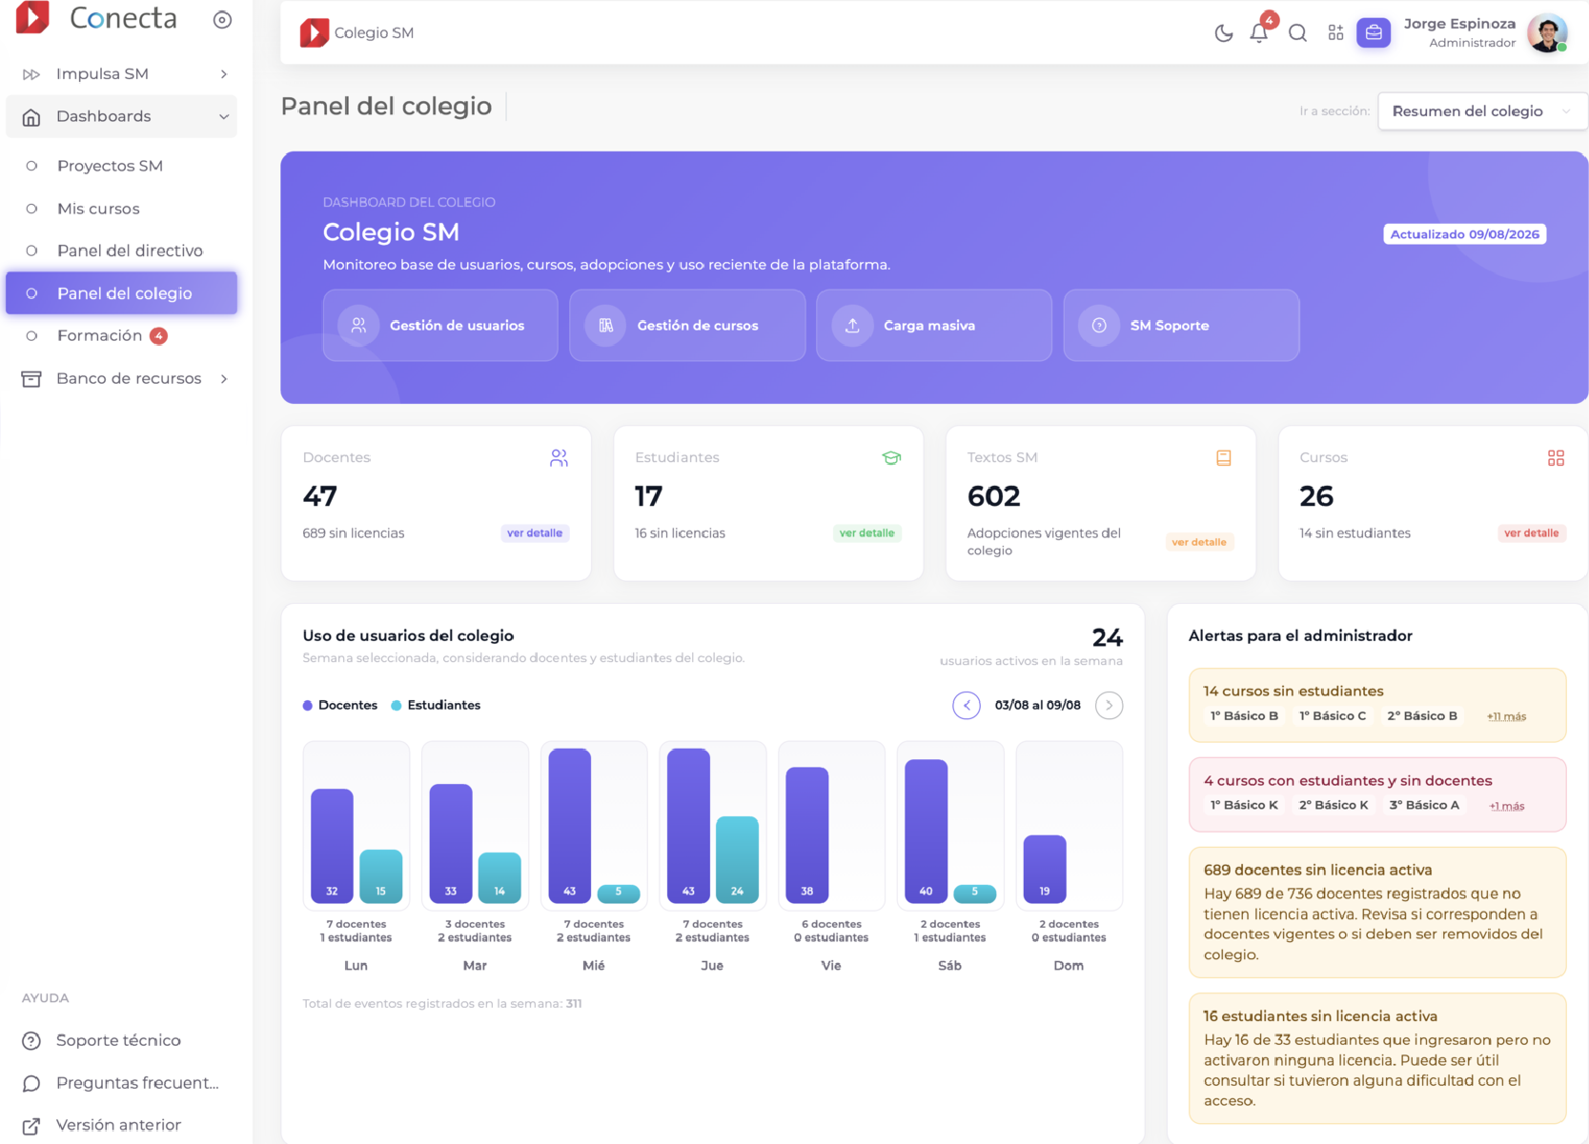Toggle Estudiantes legend series
Viewport: 1589px width, 1144px height.
click(x=436, y=706)
